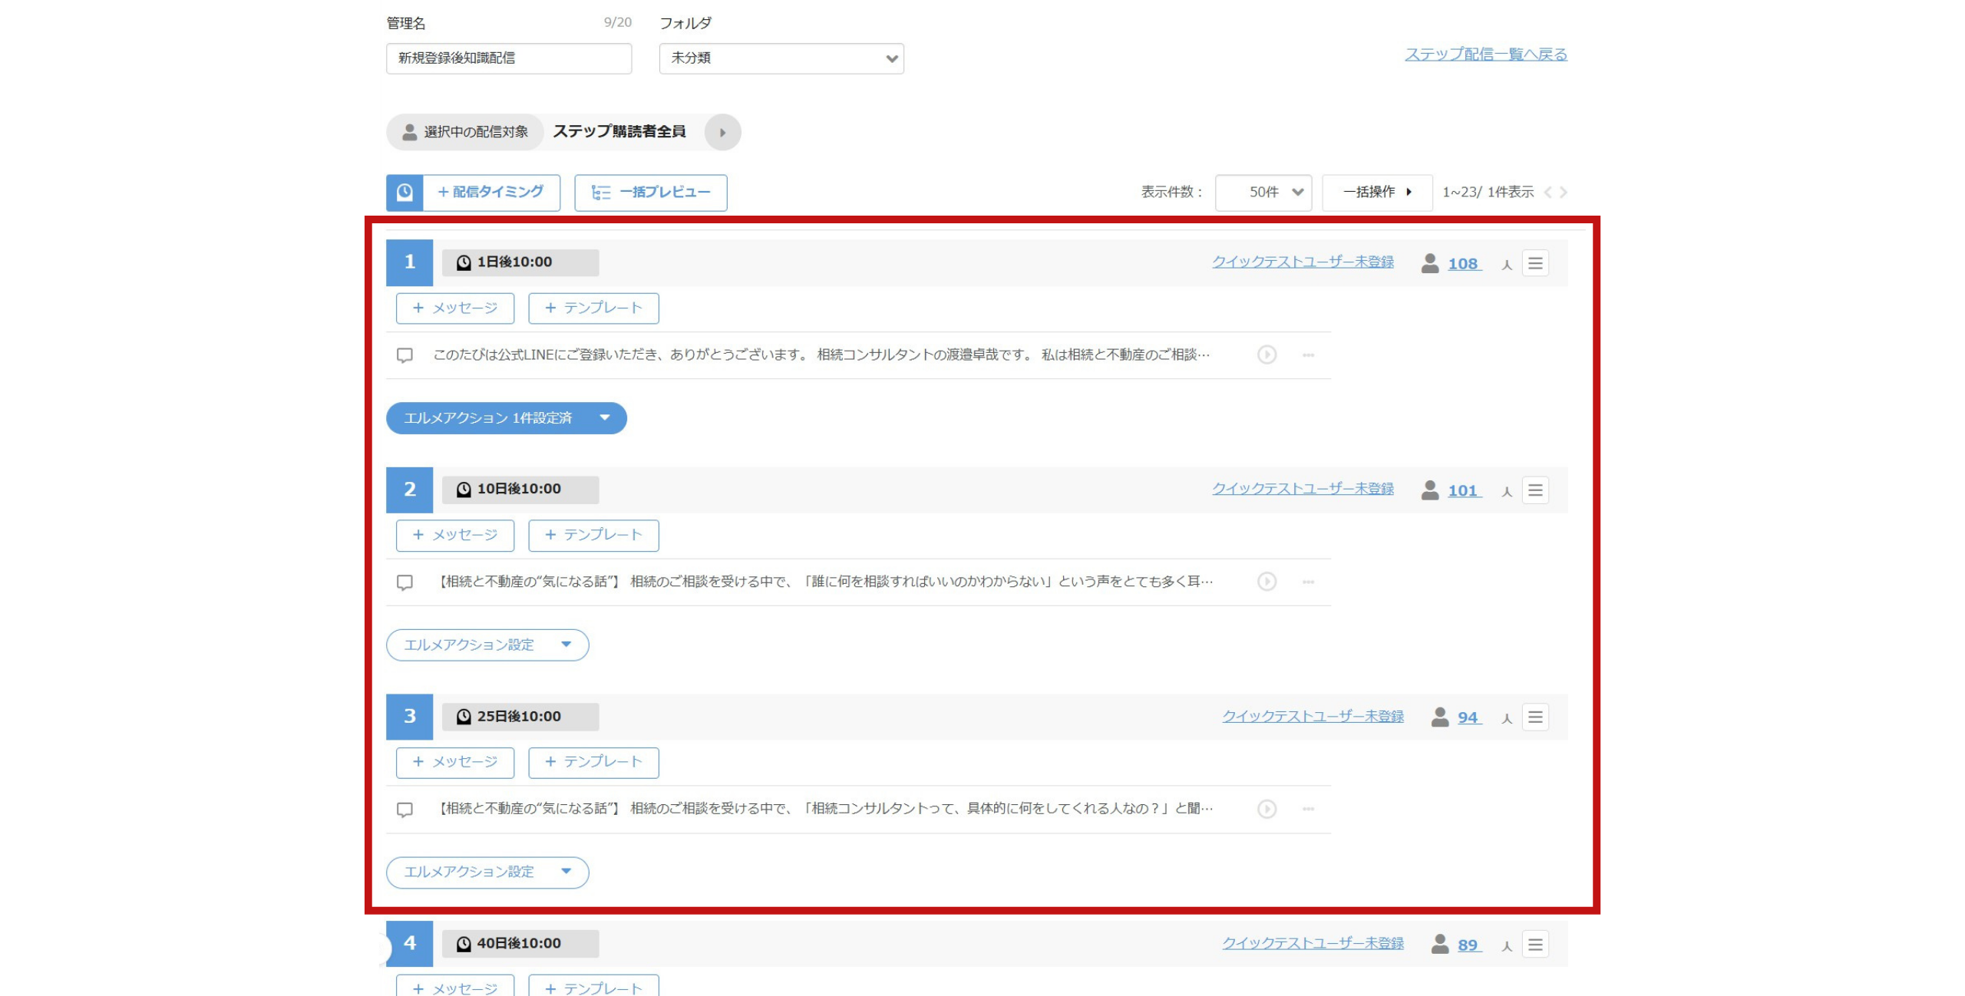Screen dimensions: 1965x996
Task: Expand step 3 エルメアクション設定 dropdown
Action: pos(487,872)
